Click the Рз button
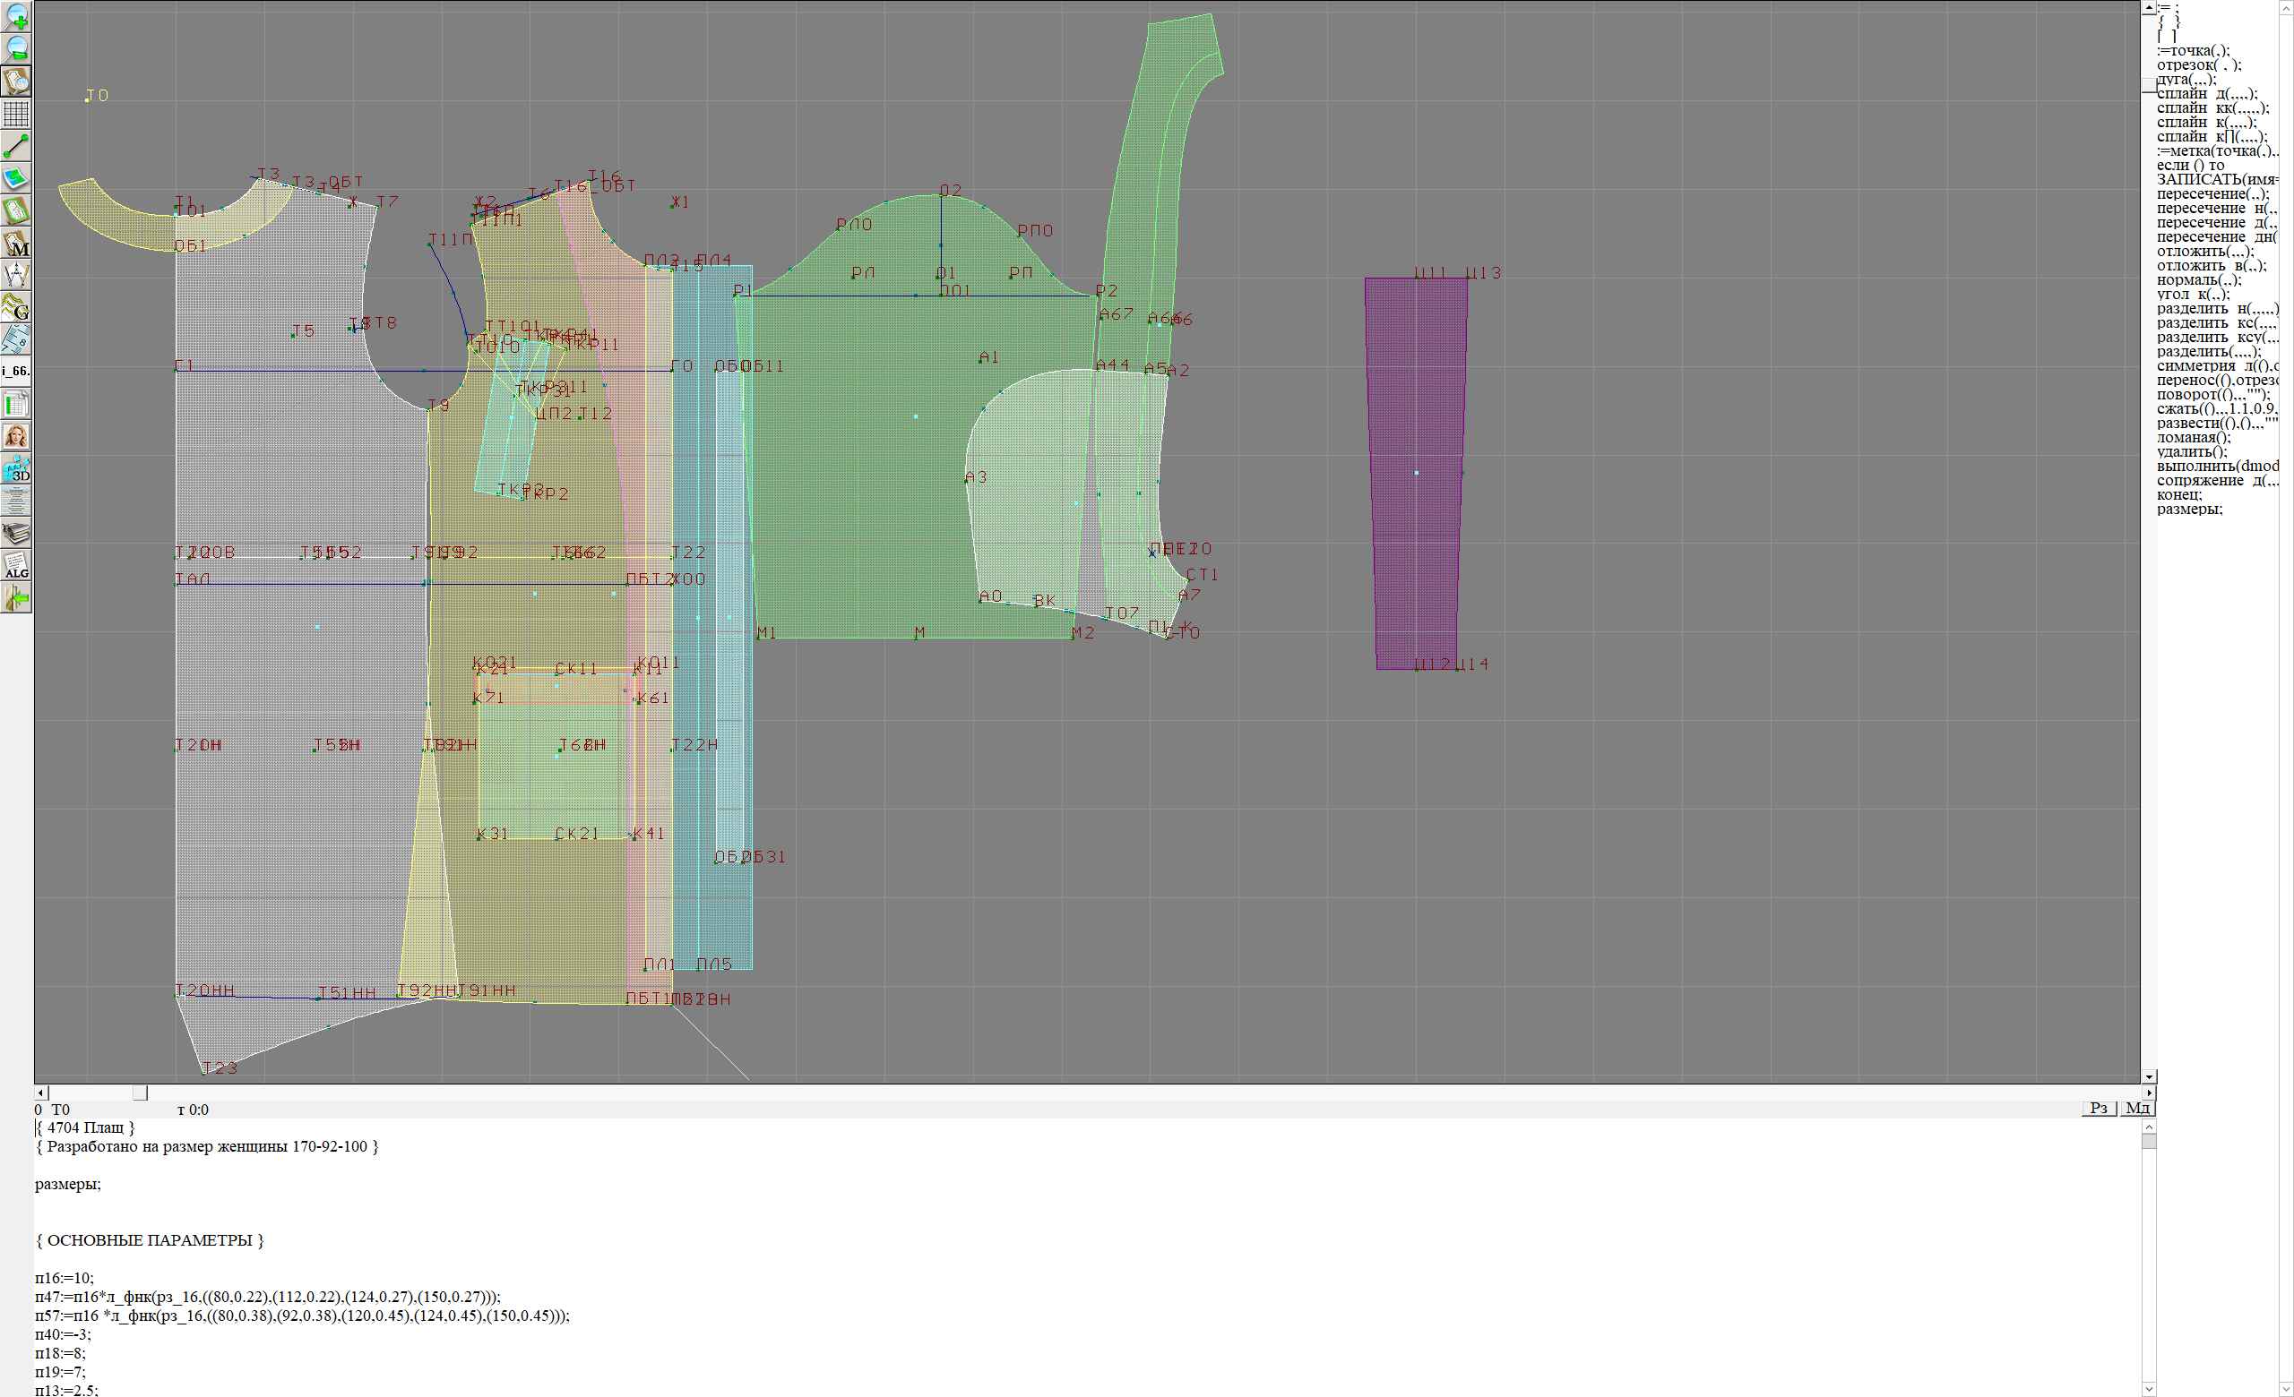This screenshot has width=2294, height=1397. pos(2099,1108)
